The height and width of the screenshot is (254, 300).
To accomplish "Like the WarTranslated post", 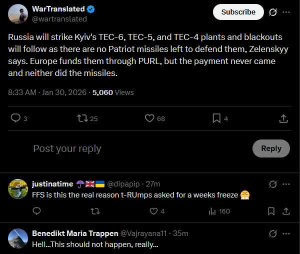I will point(149,118).
